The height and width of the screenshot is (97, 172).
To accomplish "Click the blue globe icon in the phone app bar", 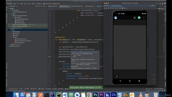I will coord(116,18).
